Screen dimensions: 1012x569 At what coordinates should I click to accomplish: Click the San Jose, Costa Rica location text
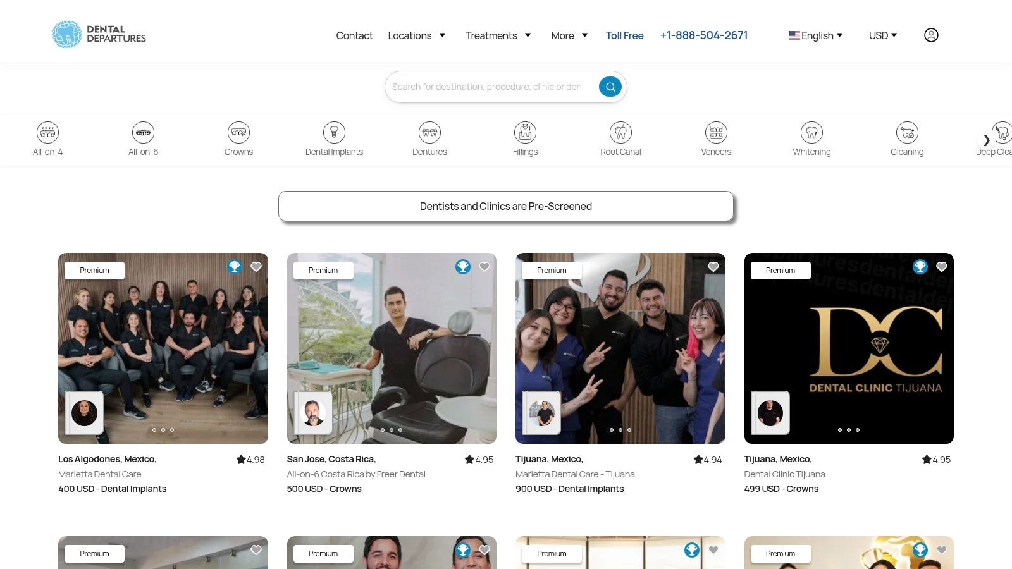pos(331,459)
